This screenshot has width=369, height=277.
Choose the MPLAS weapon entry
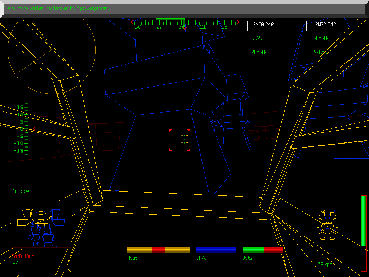pyautogui.click(x=320, y=52)
